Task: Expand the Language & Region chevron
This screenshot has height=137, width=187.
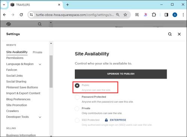Action: tap(40, 64)
